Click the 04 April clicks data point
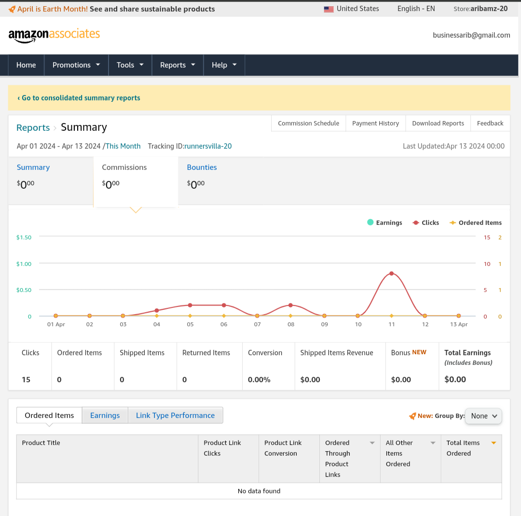 (x=156, y=310)
